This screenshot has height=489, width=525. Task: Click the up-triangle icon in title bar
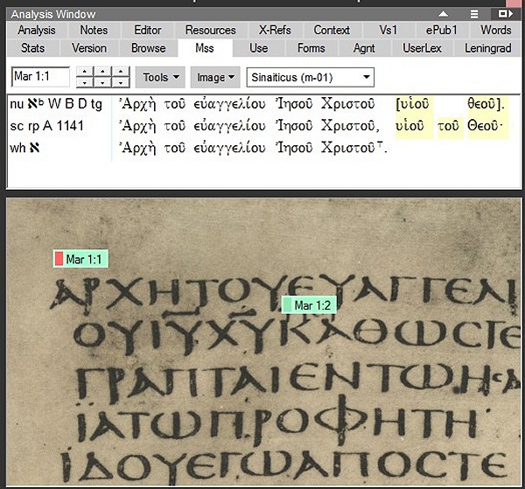point(443,14)
